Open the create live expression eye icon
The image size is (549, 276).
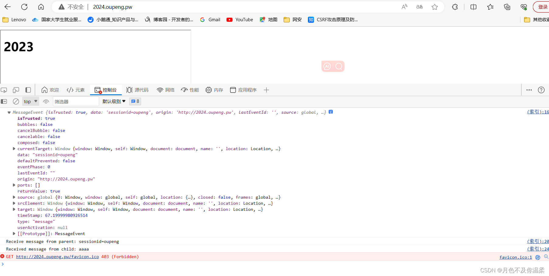(x=46, y=101)
